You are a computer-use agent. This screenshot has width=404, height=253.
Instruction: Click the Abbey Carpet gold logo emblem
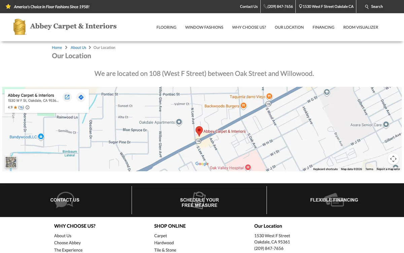coord(20,27)
